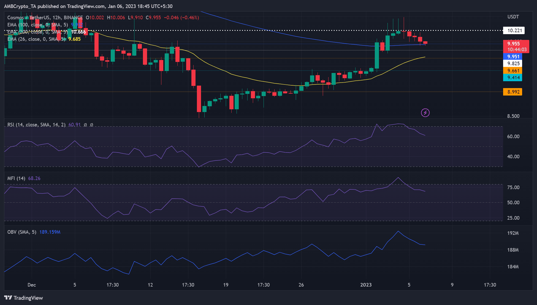Click the countdown timer 10:44:03
Image resolution: width=537 pixels, height=305 pixels.
tap(517, 50)
